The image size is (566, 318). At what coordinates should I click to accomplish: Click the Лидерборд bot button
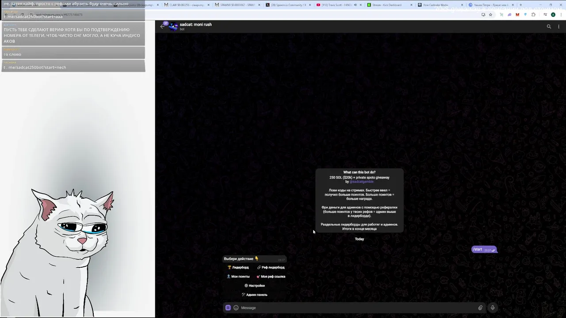pos(238,267)
